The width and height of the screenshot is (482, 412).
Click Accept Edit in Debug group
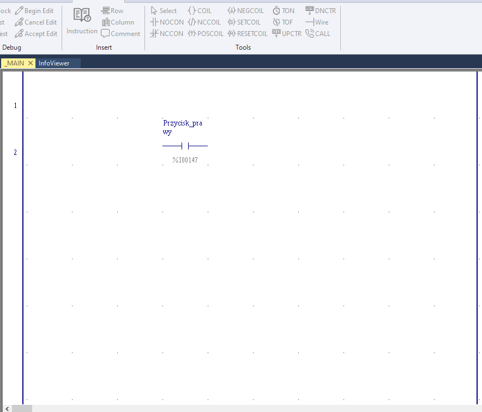(37, 33)
